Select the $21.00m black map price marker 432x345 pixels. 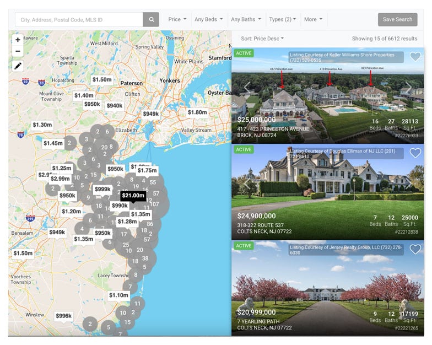(133, 196)
